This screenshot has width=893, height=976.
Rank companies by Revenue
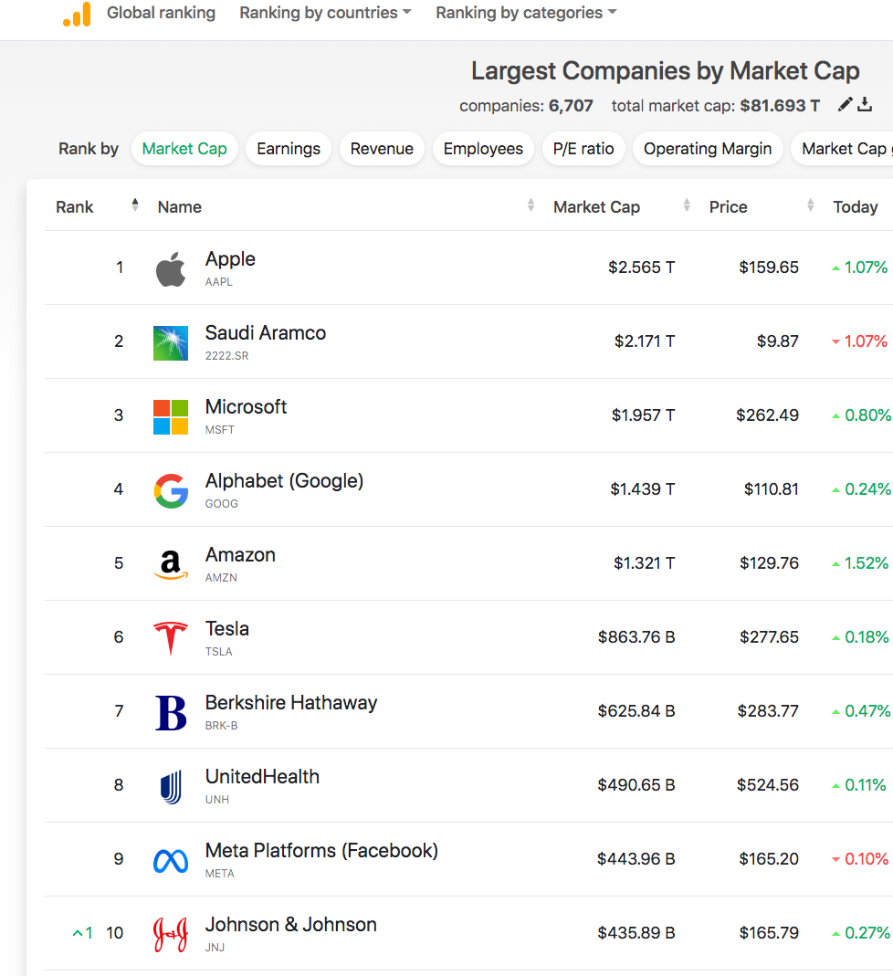(x=382, y=149)
